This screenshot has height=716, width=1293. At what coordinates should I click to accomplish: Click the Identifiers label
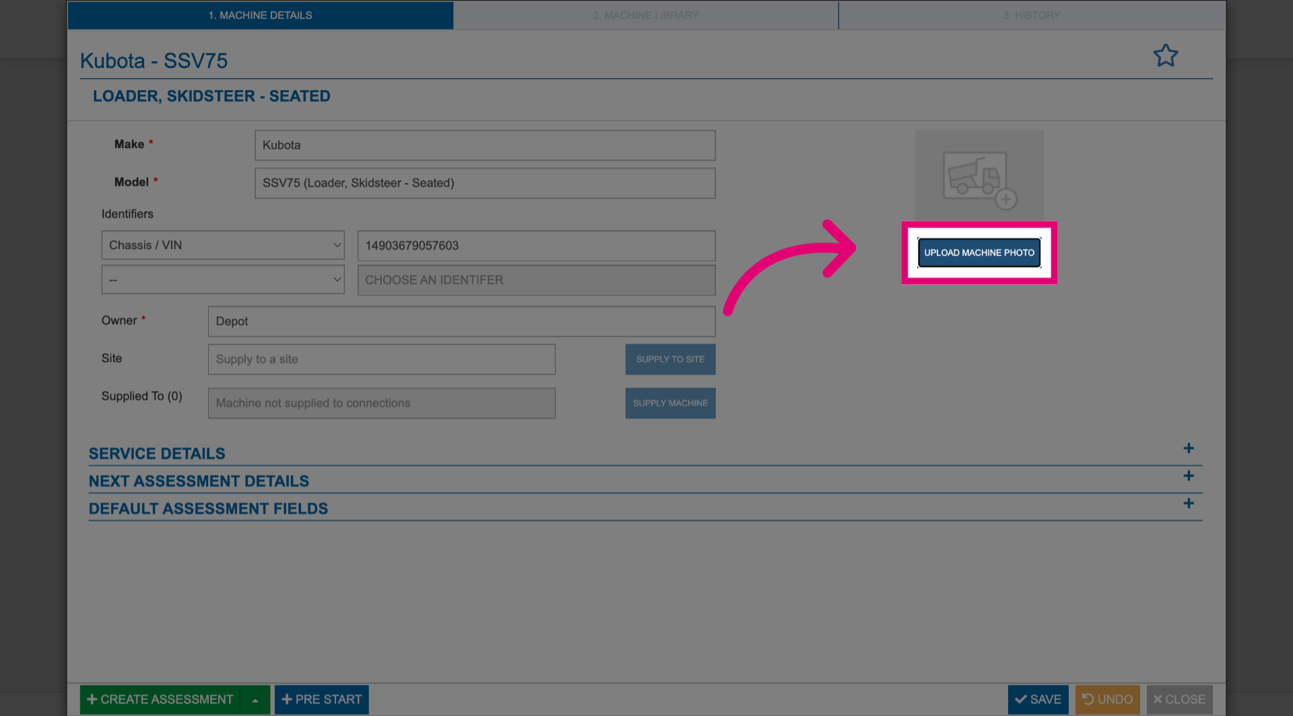(x=127, y=214)
